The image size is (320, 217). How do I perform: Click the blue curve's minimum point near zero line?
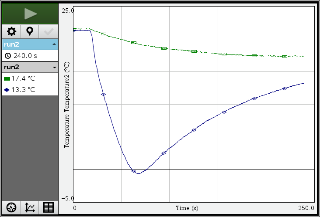(x=138, y=173)
